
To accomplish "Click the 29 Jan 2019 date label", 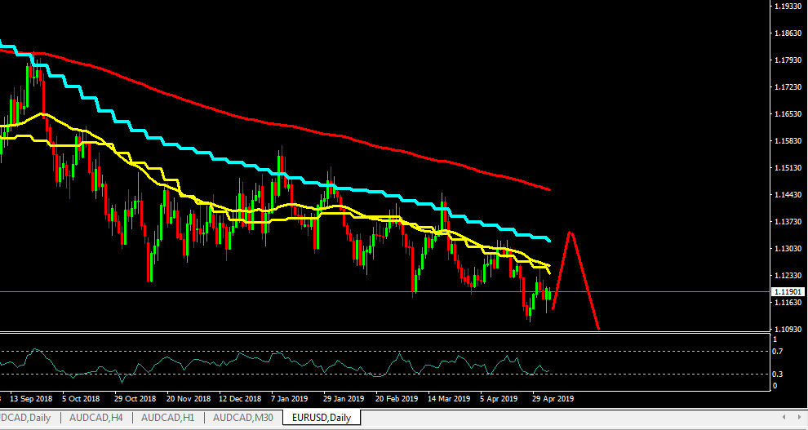I will 344,399.
